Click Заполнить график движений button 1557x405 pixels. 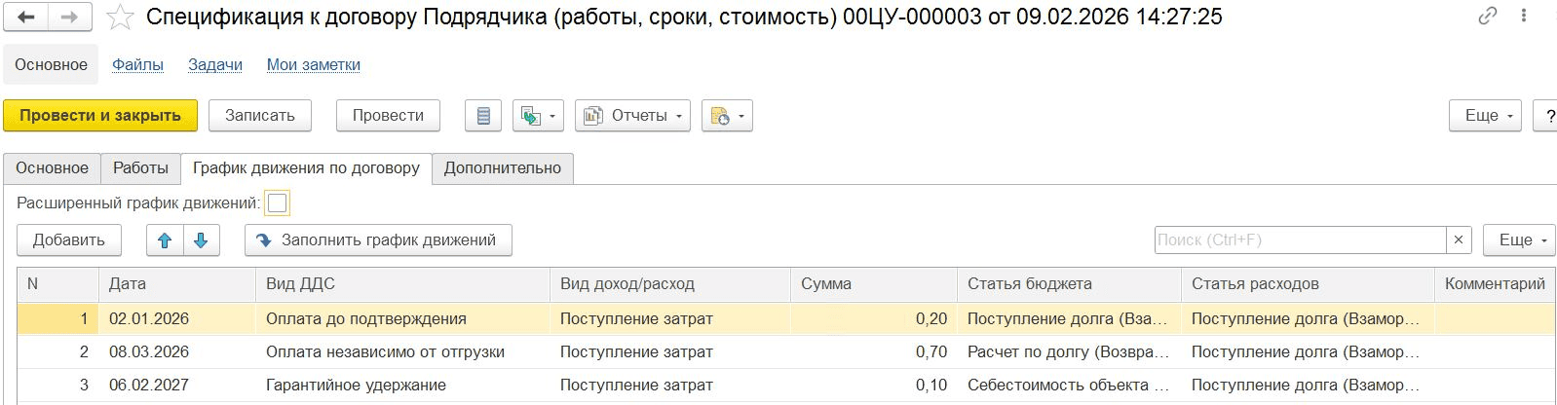[378, 240]
